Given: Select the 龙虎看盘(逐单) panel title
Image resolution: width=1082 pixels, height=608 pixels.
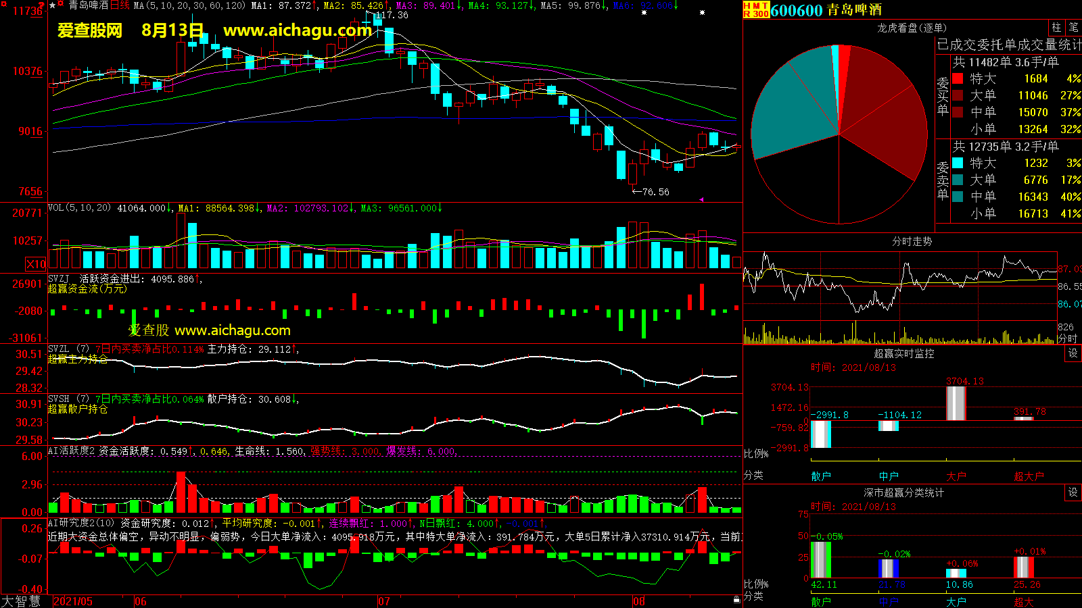Looking at the screenshot, I should [x=912, y=28].
